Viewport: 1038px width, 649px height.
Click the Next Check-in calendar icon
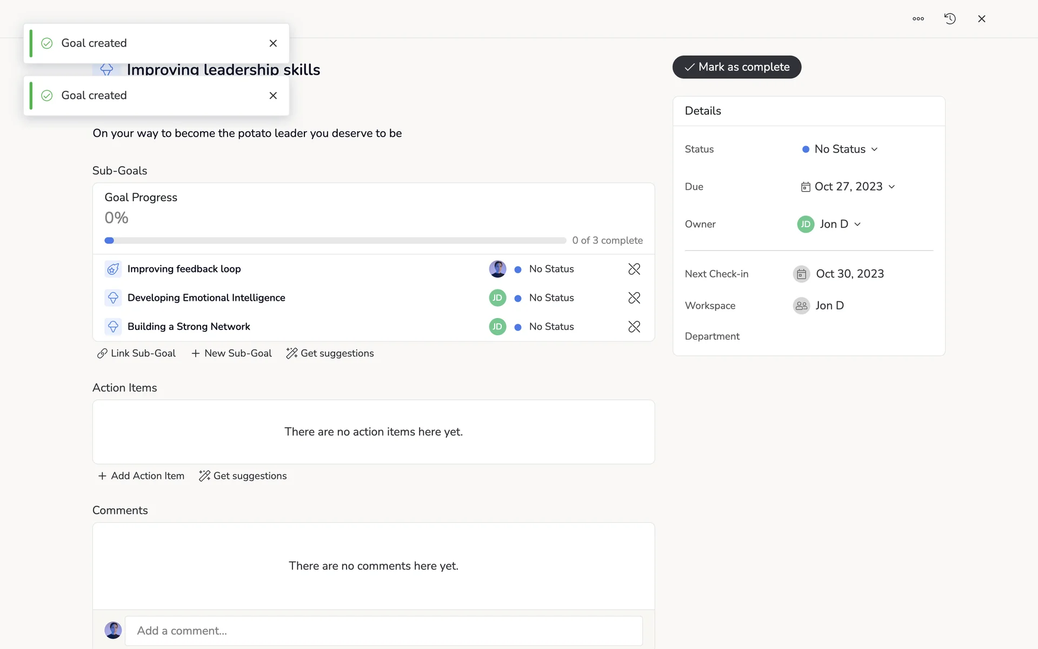coord(801,274)
